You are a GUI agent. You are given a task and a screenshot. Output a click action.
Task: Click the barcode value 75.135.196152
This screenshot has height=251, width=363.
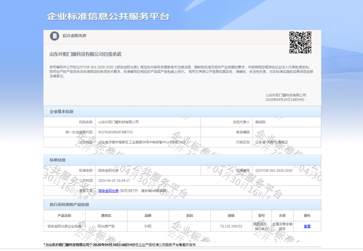tap(231, 227)
